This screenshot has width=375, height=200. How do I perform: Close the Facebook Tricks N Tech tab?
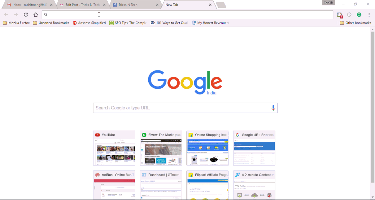(157, 5)
